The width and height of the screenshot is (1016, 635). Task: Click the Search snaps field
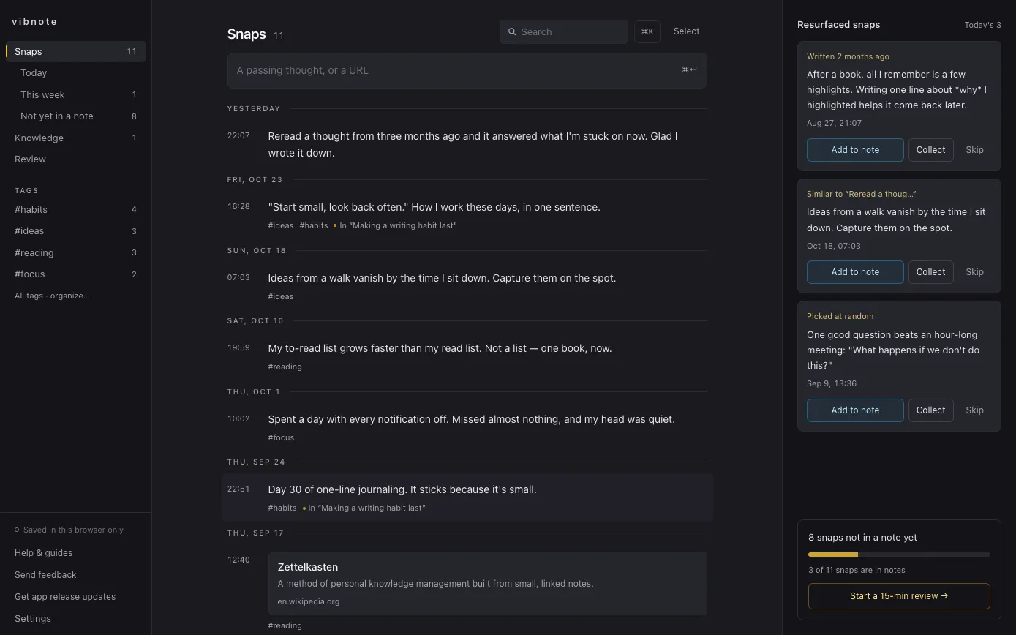(564, 32)
